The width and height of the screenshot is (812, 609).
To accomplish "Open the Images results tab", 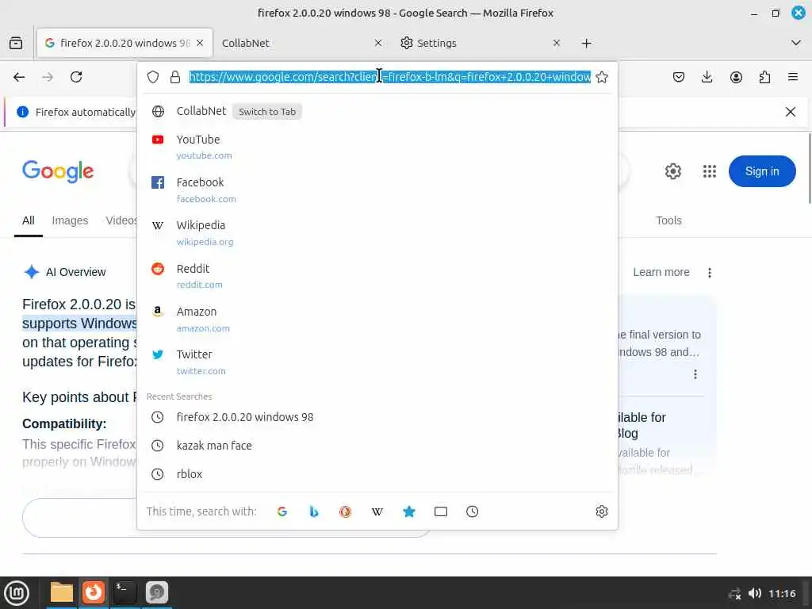I will 70,220.
